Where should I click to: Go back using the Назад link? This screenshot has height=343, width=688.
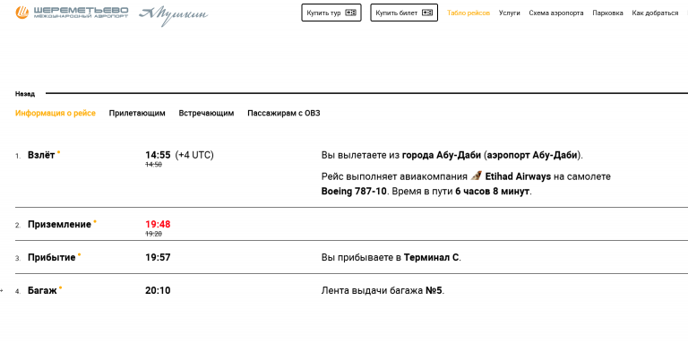[25, 94]
